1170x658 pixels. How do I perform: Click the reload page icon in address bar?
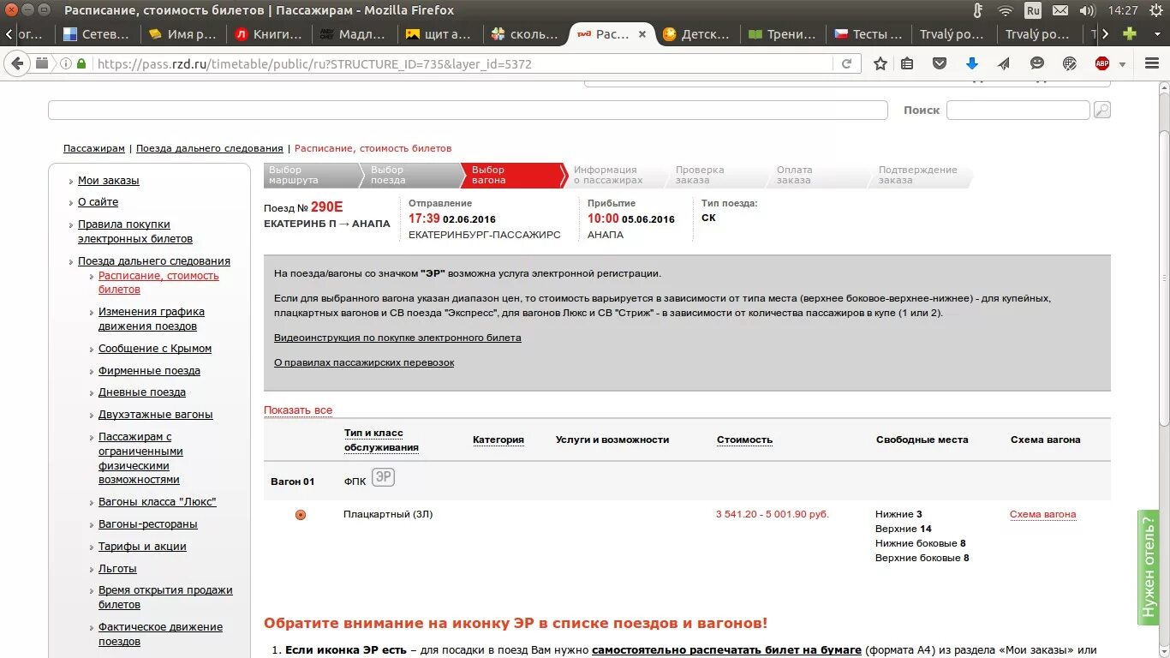[x=846, y=63]
